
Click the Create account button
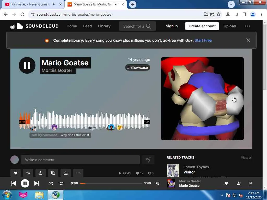pos(202,26)
